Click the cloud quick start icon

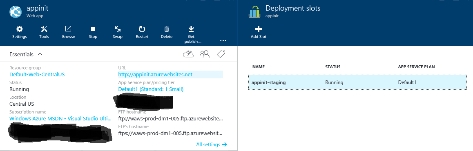pyautogui.click(x=188, y=54)
